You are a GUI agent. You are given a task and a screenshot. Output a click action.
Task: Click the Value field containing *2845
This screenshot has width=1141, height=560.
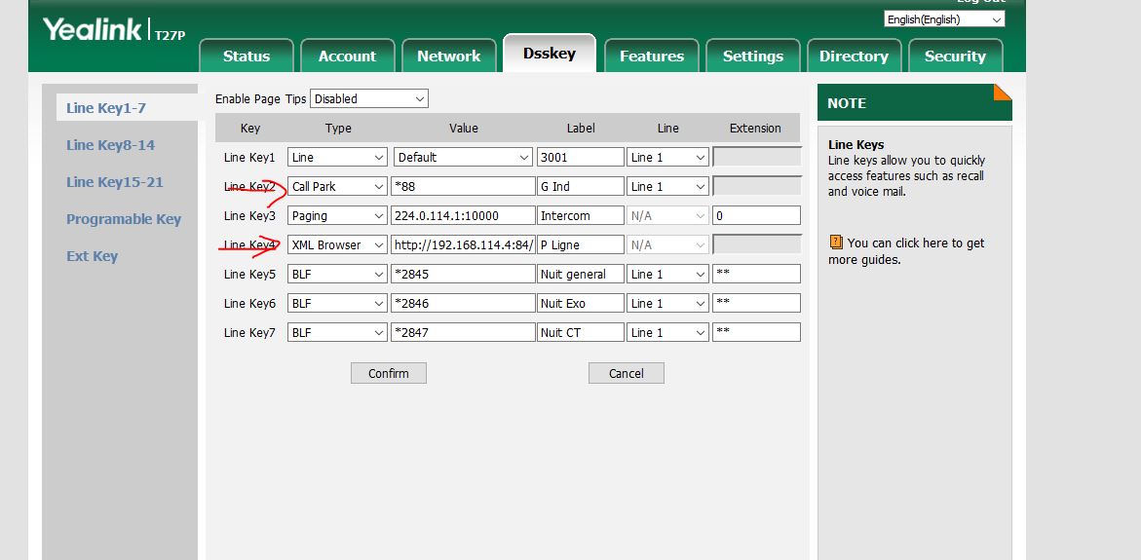coord(463,275)
